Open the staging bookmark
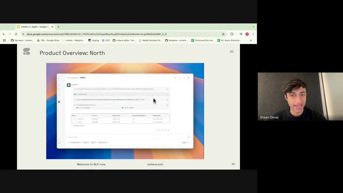This screenshot has height=193, width=343. pyautogui.click(x=94, y=40)
